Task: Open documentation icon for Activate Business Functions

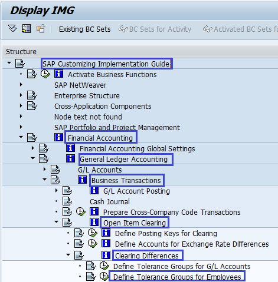Action: click(32, 74)
